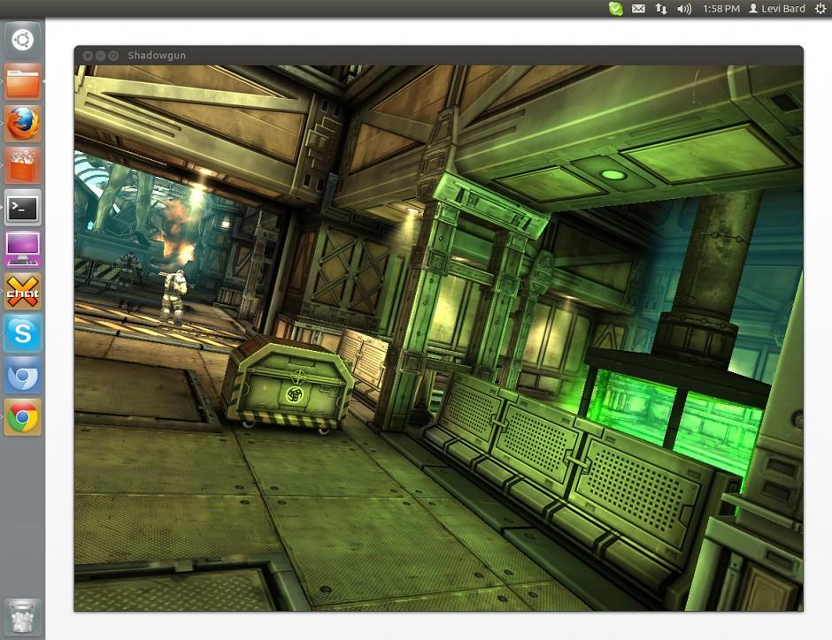Open the network sync arrows indicator menu
The height and width of the screenshot is (640, 832).
pos(662,8)
